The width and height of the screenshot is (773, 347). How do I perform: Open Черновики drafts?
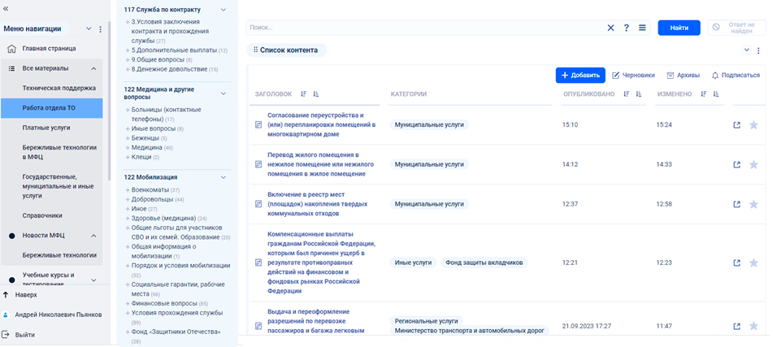coord(633,76)
